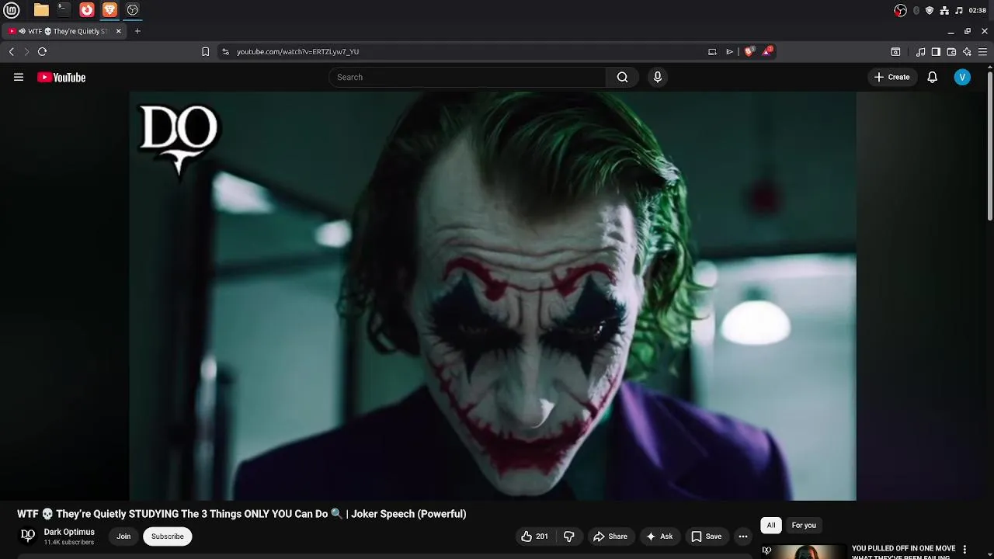
Task: Click the Brave Shields lion icon
Action: pos(749,51)
